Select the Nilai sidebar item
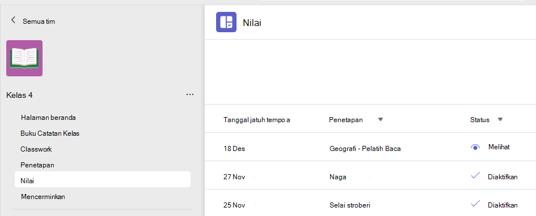The image size is (536, 216). click(103, 179)
